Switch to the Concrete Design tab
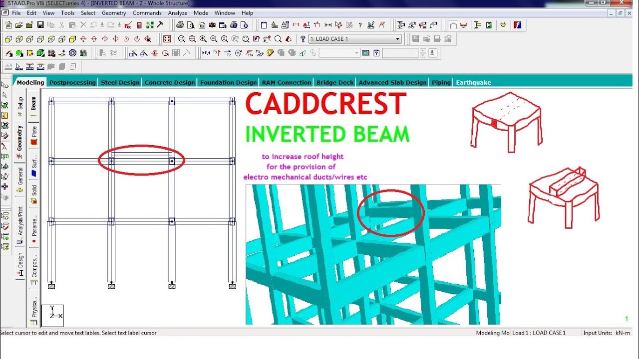 tap(170, 83)
